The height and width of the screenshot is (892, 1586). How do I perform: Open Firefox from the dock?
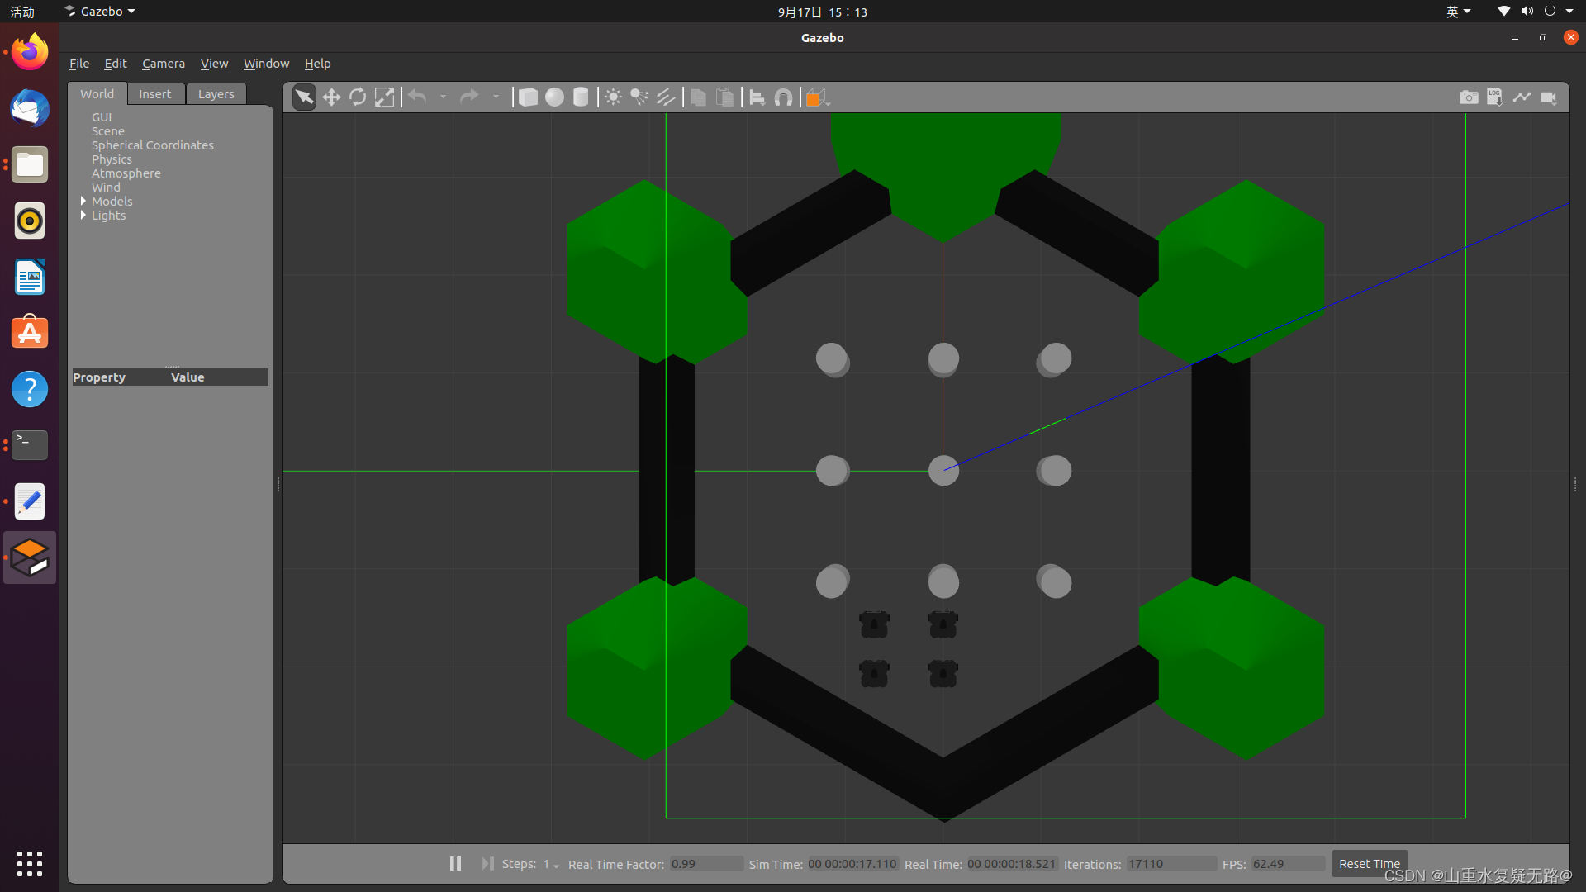[x=30, y=53]
